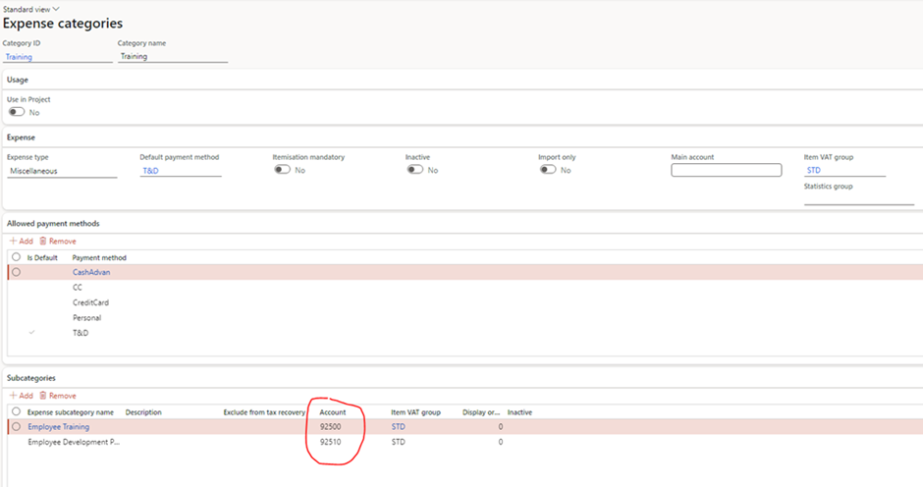923x487 pixels.
Task: Click account value 92510
Action: point(330,442)
